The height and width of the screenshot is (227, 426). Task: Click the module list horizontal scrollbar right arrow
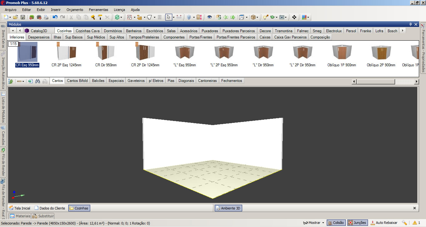coord(416,81)
